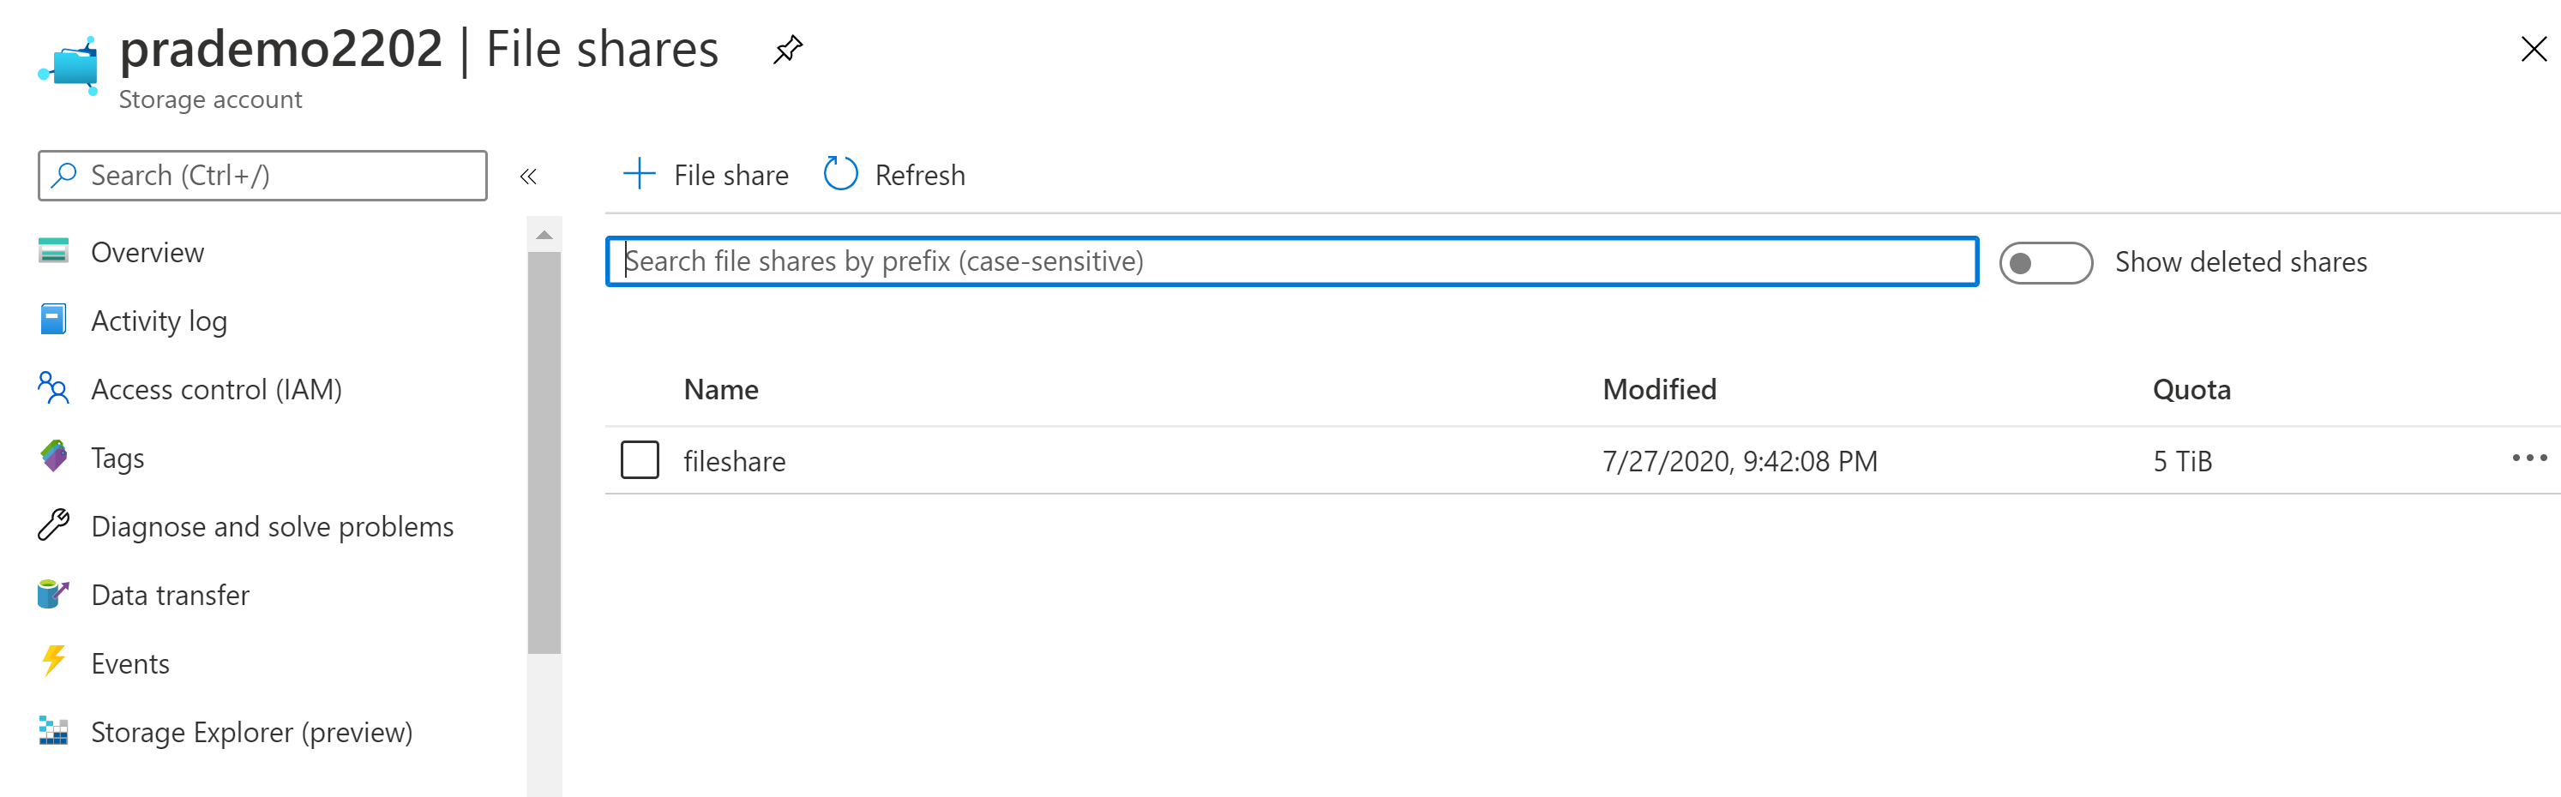Click the Events lightning bolt icon

54,662
